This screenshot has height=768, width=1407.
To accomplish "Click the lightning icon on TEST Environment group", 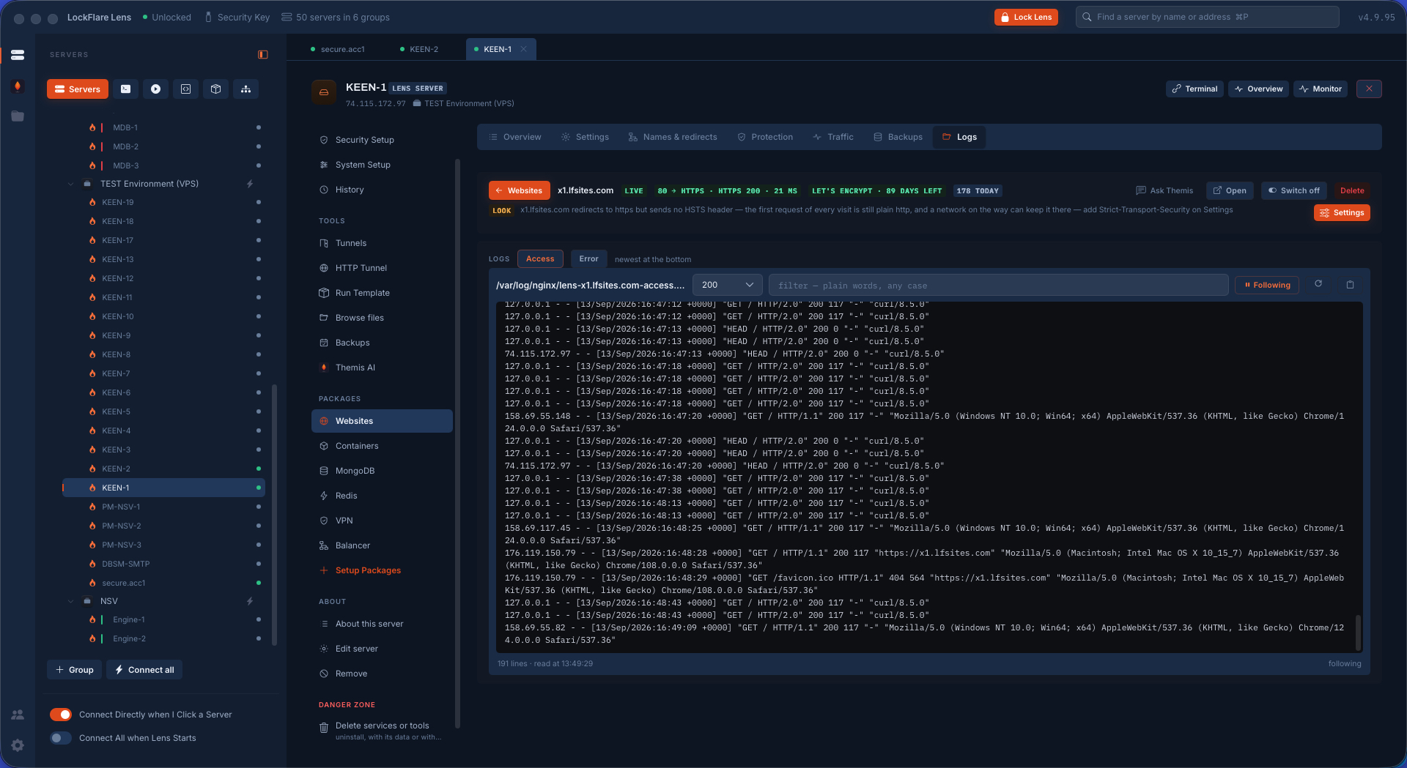I will pyautogui.click(x=250, y=184).
